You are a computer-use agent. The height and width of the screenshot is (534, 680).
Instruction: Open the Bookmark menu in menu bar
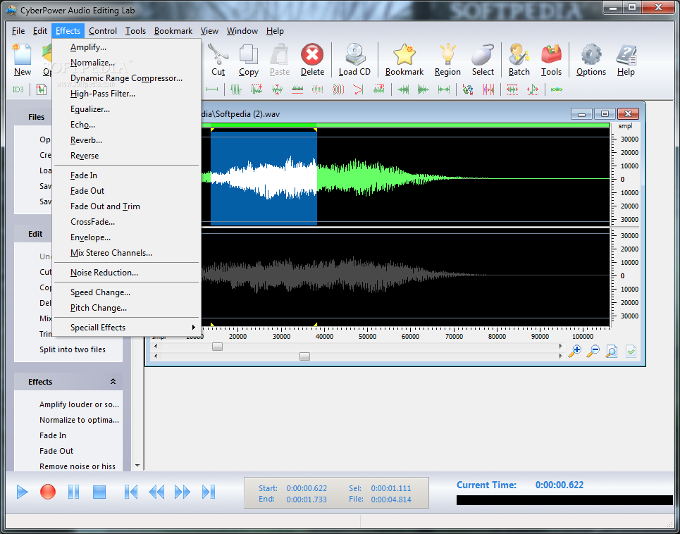[x=173, y=31]
